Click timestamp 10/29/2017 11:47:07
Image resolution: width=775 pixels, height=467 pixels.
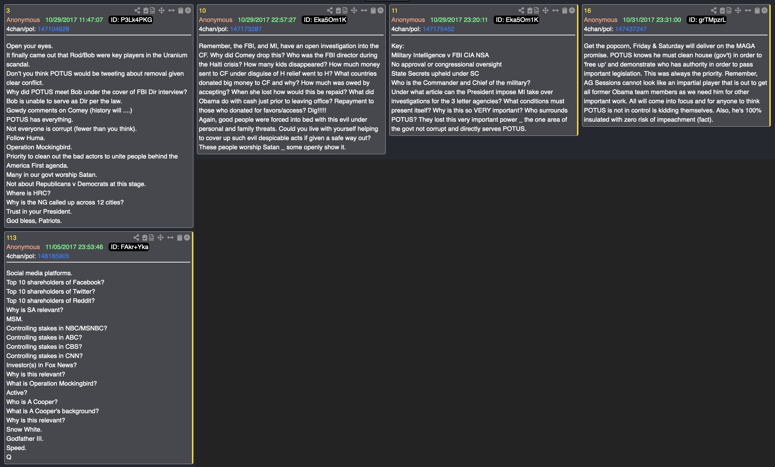(74, 20)
